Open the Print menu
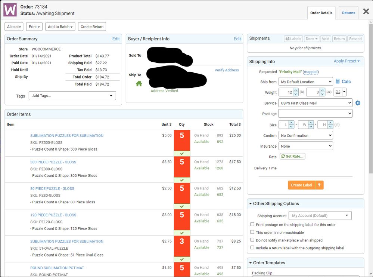The width and height of the screenshot is (373, 277). pyautogui.click(x=34, y=27)
